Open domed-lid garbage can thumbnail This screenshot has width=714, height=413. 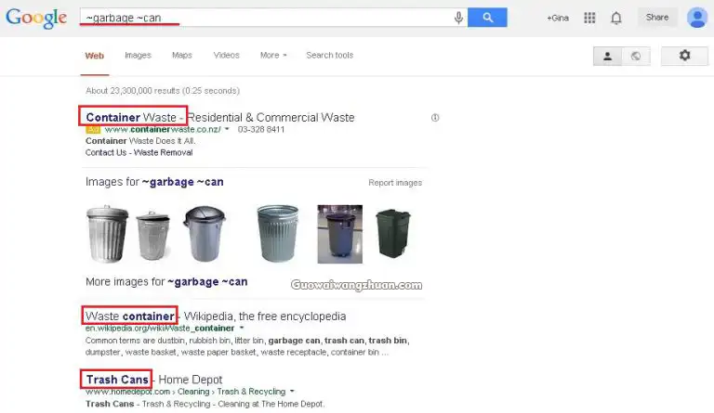pos(205,234)
